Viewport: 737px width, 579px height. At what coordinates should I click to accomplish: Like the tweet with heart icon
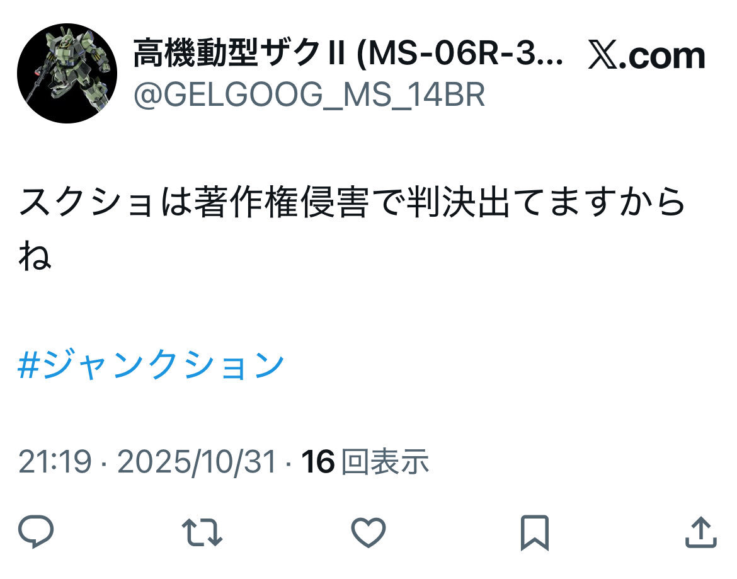pos(368,532)
